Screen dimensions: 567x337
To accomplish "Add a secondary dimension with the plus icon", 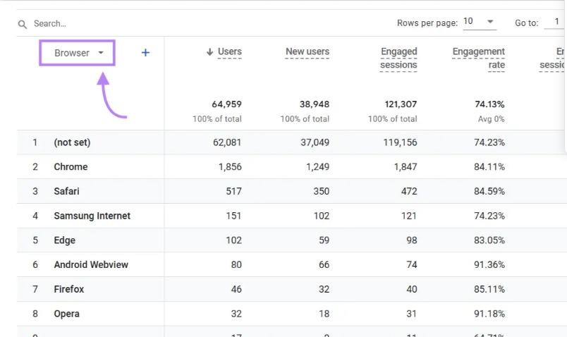I will (145, 53).
